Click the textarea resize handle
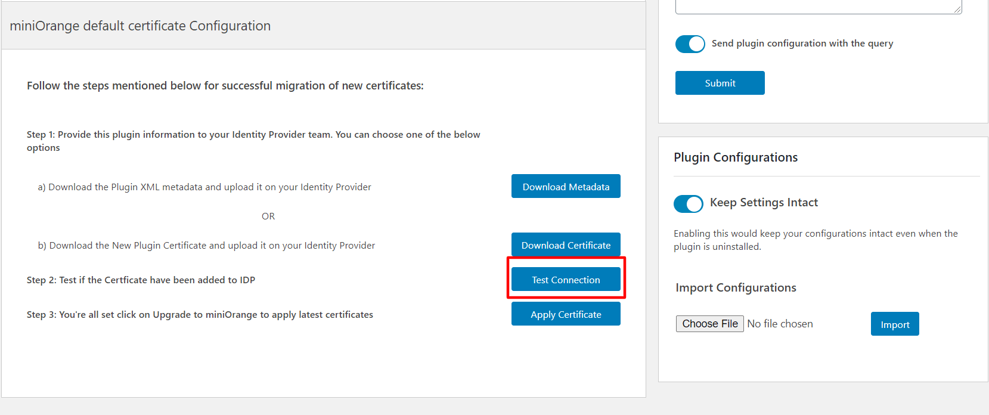 click(x=957, y=9)
